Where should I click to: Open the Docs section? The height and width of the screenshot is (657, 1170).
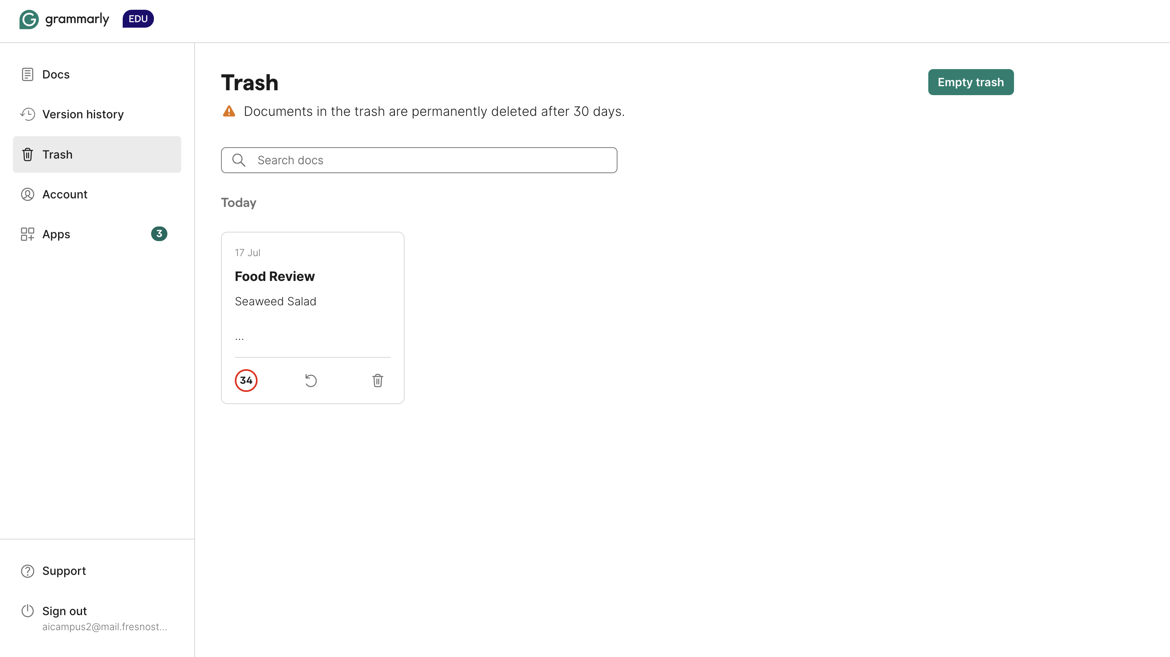click(56, 74)
